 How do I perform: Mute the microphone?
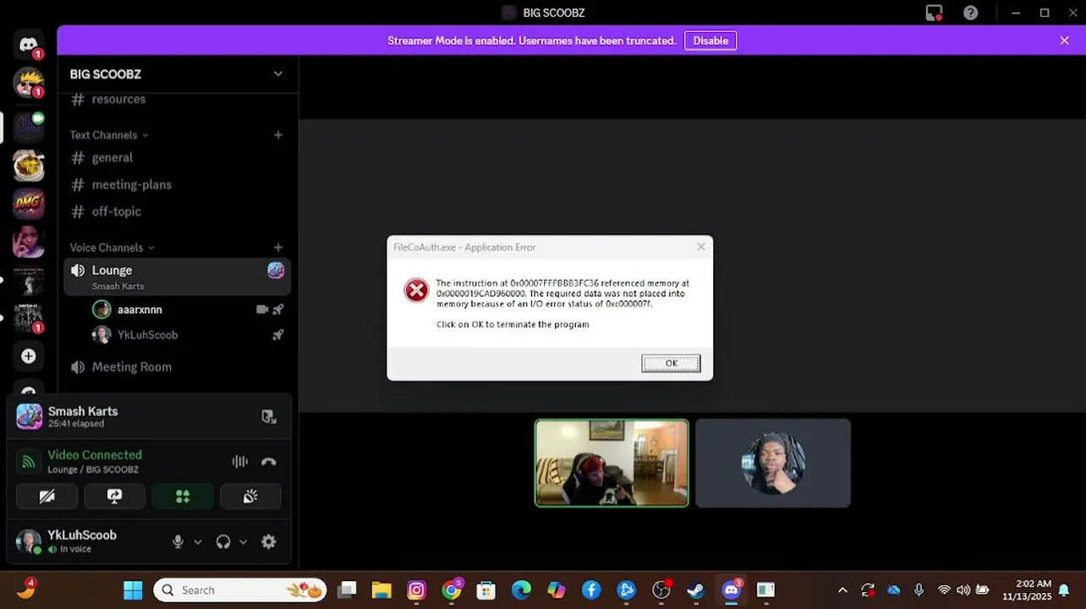click(x=178, y=542)
